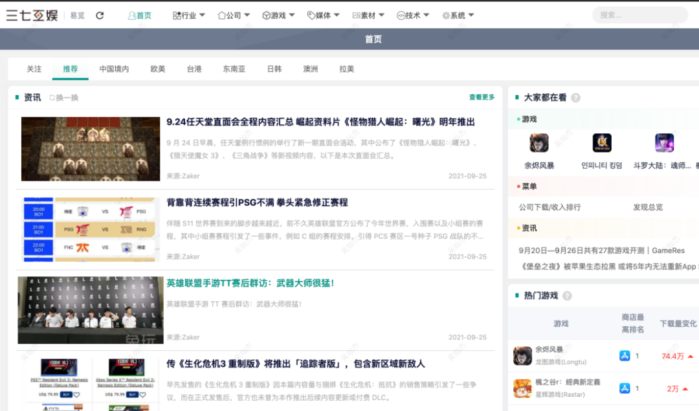Open the 인피니티 킹덤 game icon

pos(602,143)
